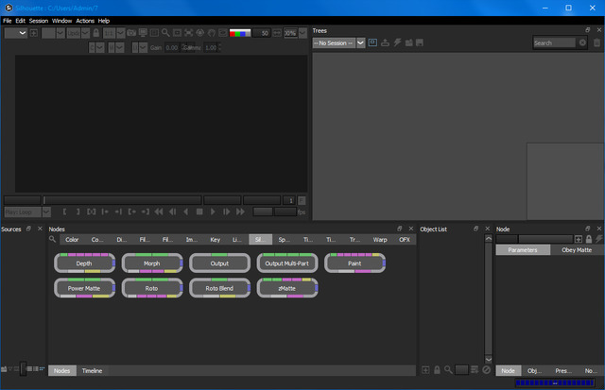Click the RGB channels color swatch

coord(243,33)
